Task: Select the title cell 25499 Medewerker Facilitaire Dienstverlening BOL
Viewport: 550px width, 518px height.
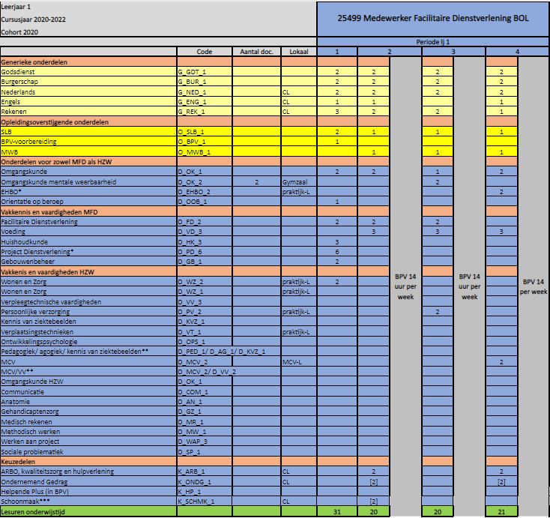Action: click(x=433, y=19)
